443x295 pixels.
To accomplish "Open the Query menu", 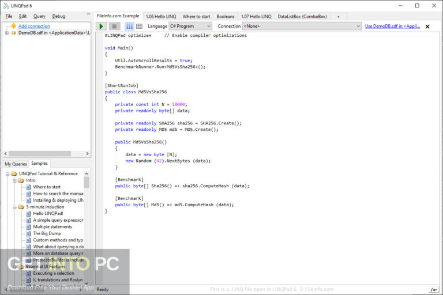I will (x=39, y=16).
